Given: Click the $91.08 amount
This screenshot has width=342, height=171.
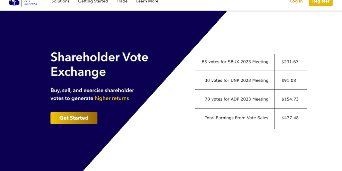Looking at the screenshot, I should point(289,80).
